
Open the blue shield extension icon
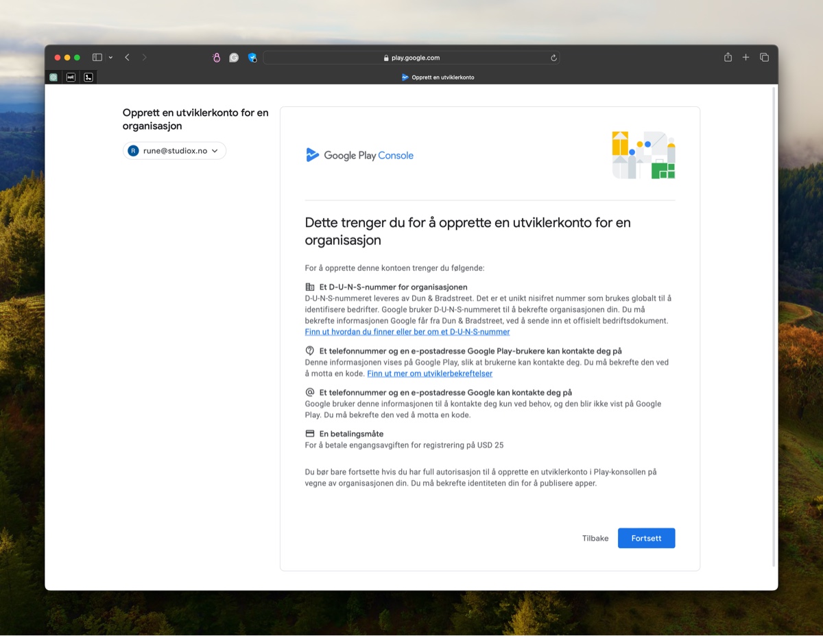coord(252,58)
